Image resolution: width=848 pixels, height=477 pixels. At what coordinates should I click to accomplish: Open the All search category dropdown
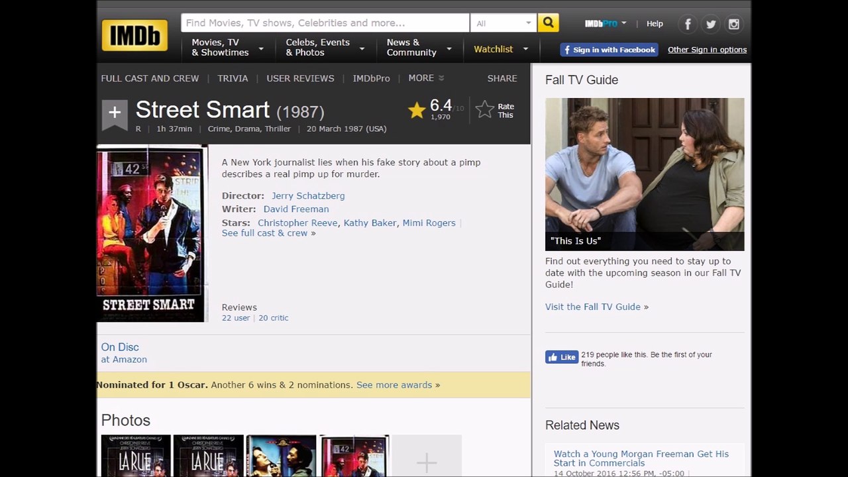pyautogui.click(x=503, y=23)
